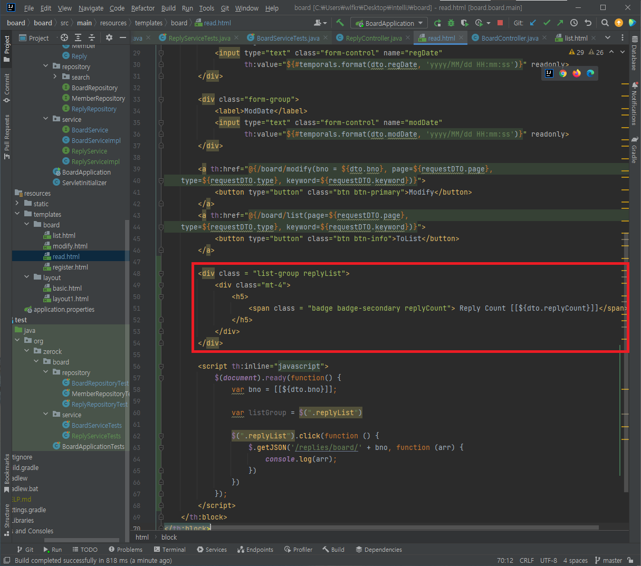The height and width of the screenshot is (566, 641).
Task: Open Git history clock icon
Action: point(574,23)
